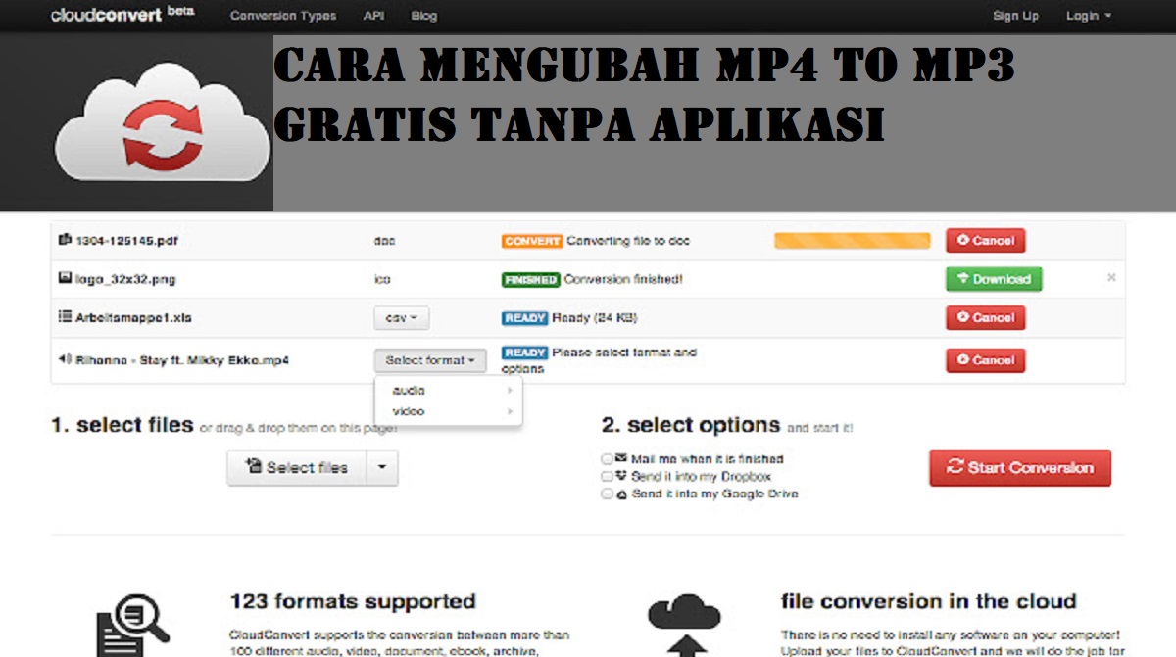Click the READY badge in the mp4 row

point(524,352)
